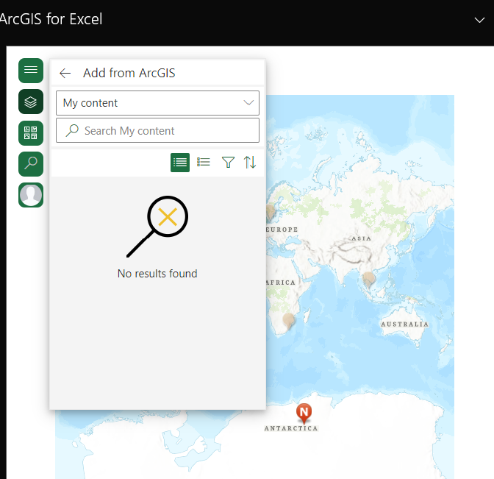Open the filter funnel options
This screenshot has height=479, width=494.
tap(228, 162)
